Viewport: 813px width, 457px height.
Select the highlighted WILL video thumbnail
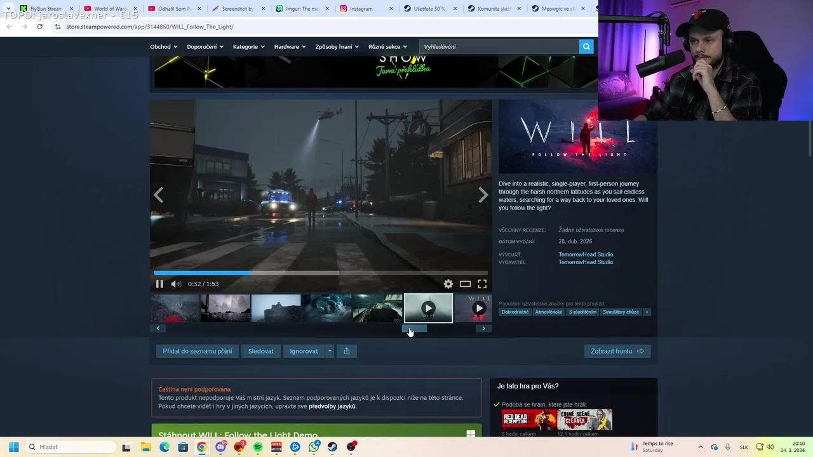click(429, 308)
